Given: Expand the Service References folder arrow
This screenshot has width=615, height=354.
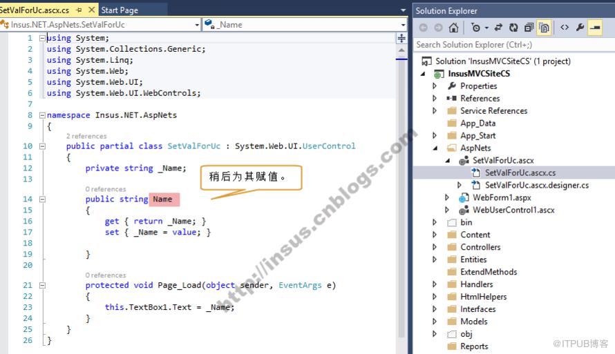Looking at the screenshot, I should [x=434, y=111].
